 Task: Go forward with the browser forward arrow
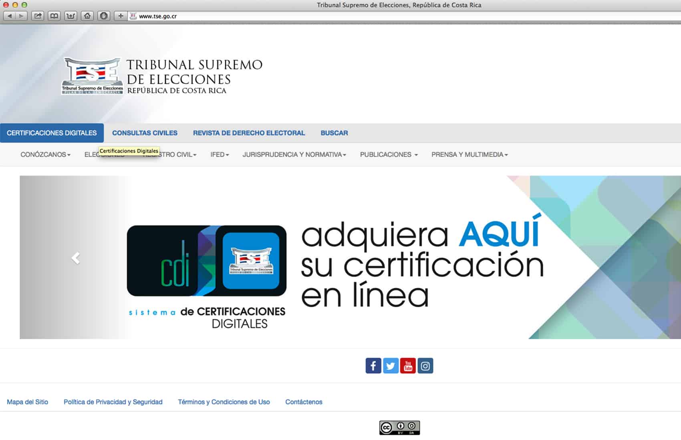click(x=21, y=16)
